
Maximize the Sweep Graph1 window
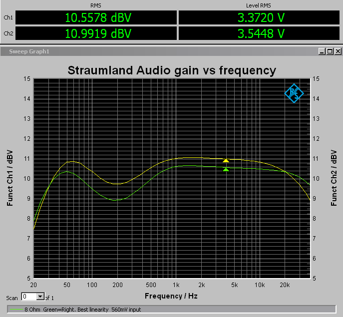[x=330, y=51]
